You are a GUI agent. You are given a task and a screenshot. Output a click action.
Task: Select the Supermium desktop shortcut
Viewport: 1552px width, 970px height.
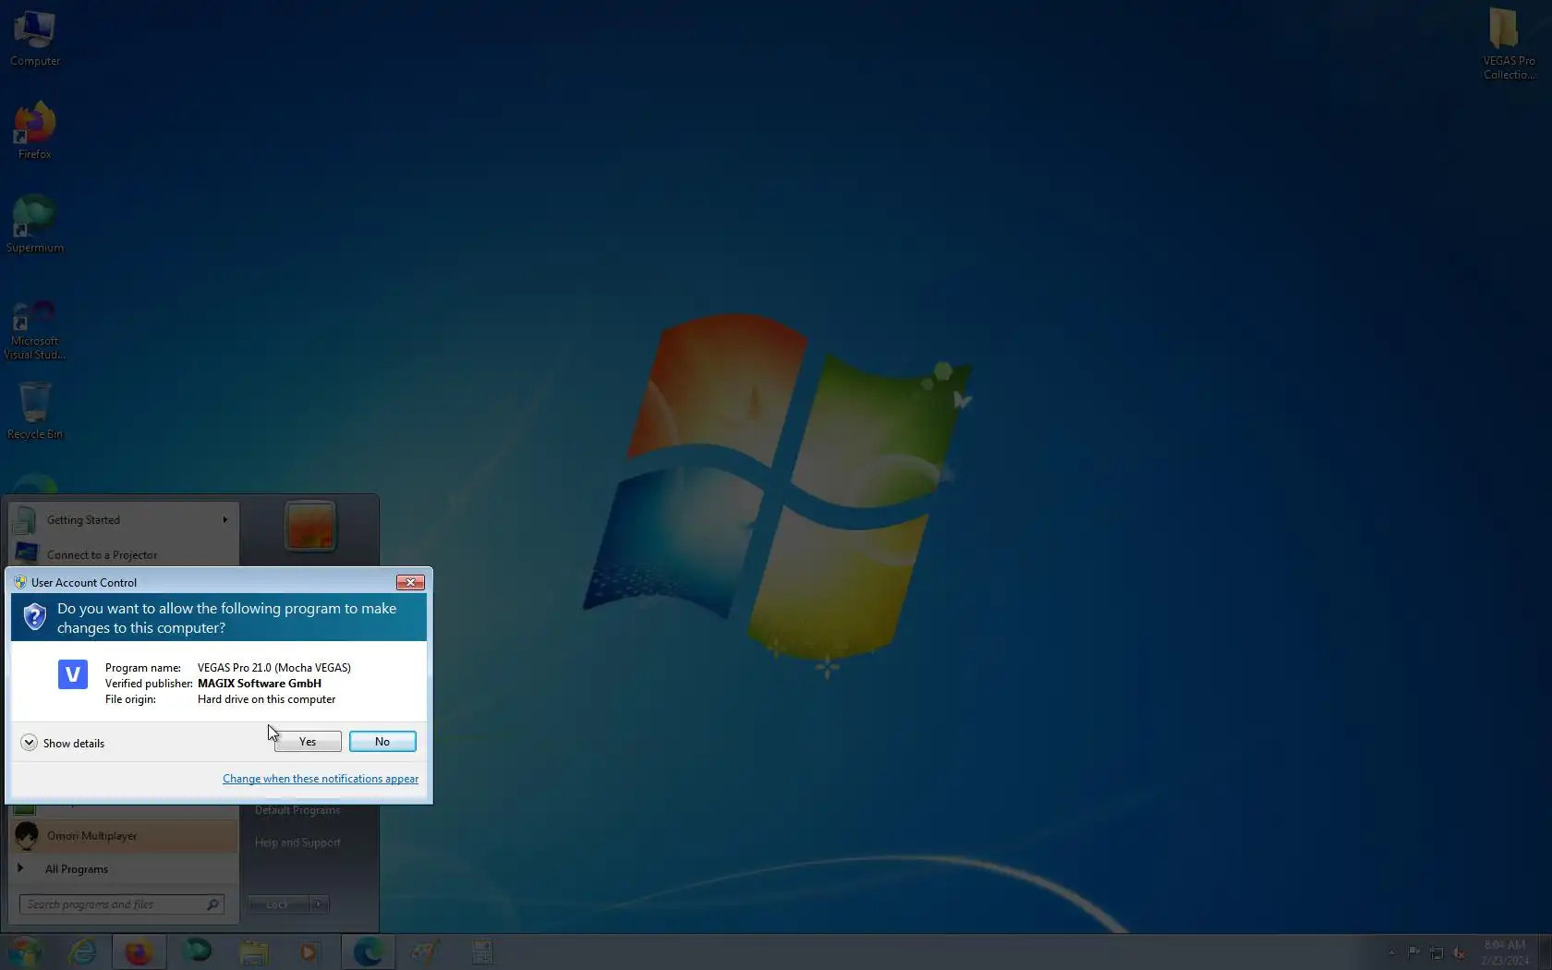(35, 224)
